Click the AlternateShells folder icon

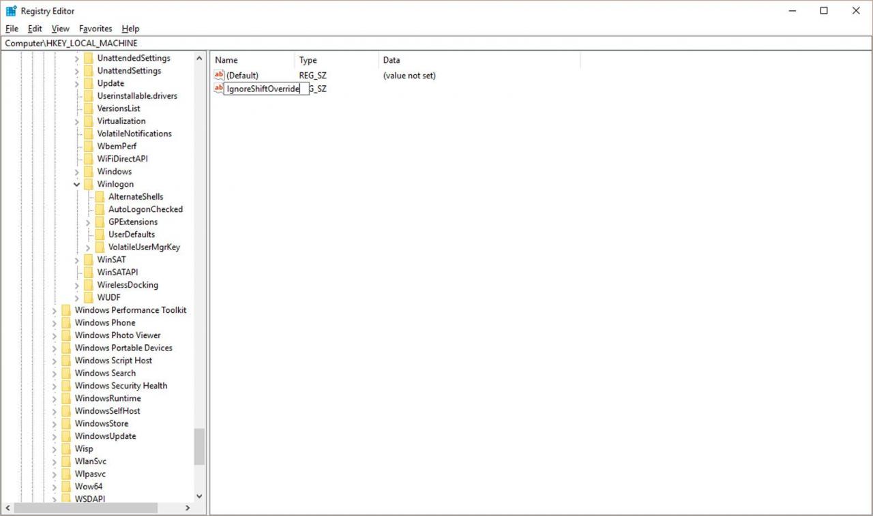pos(100,196)
